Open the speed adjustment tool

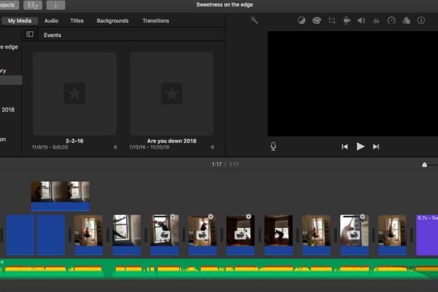(x=392, y=21)
